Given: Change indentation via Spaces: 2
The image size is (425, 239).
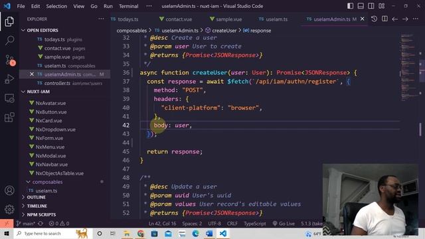Looking at the screenshot, I should pos(192,224).
